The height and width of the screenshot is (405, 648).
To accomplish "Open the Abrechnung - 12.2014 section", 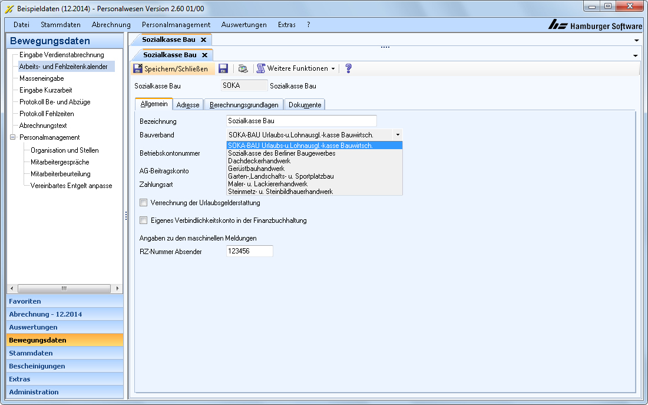I will point(65,314).
